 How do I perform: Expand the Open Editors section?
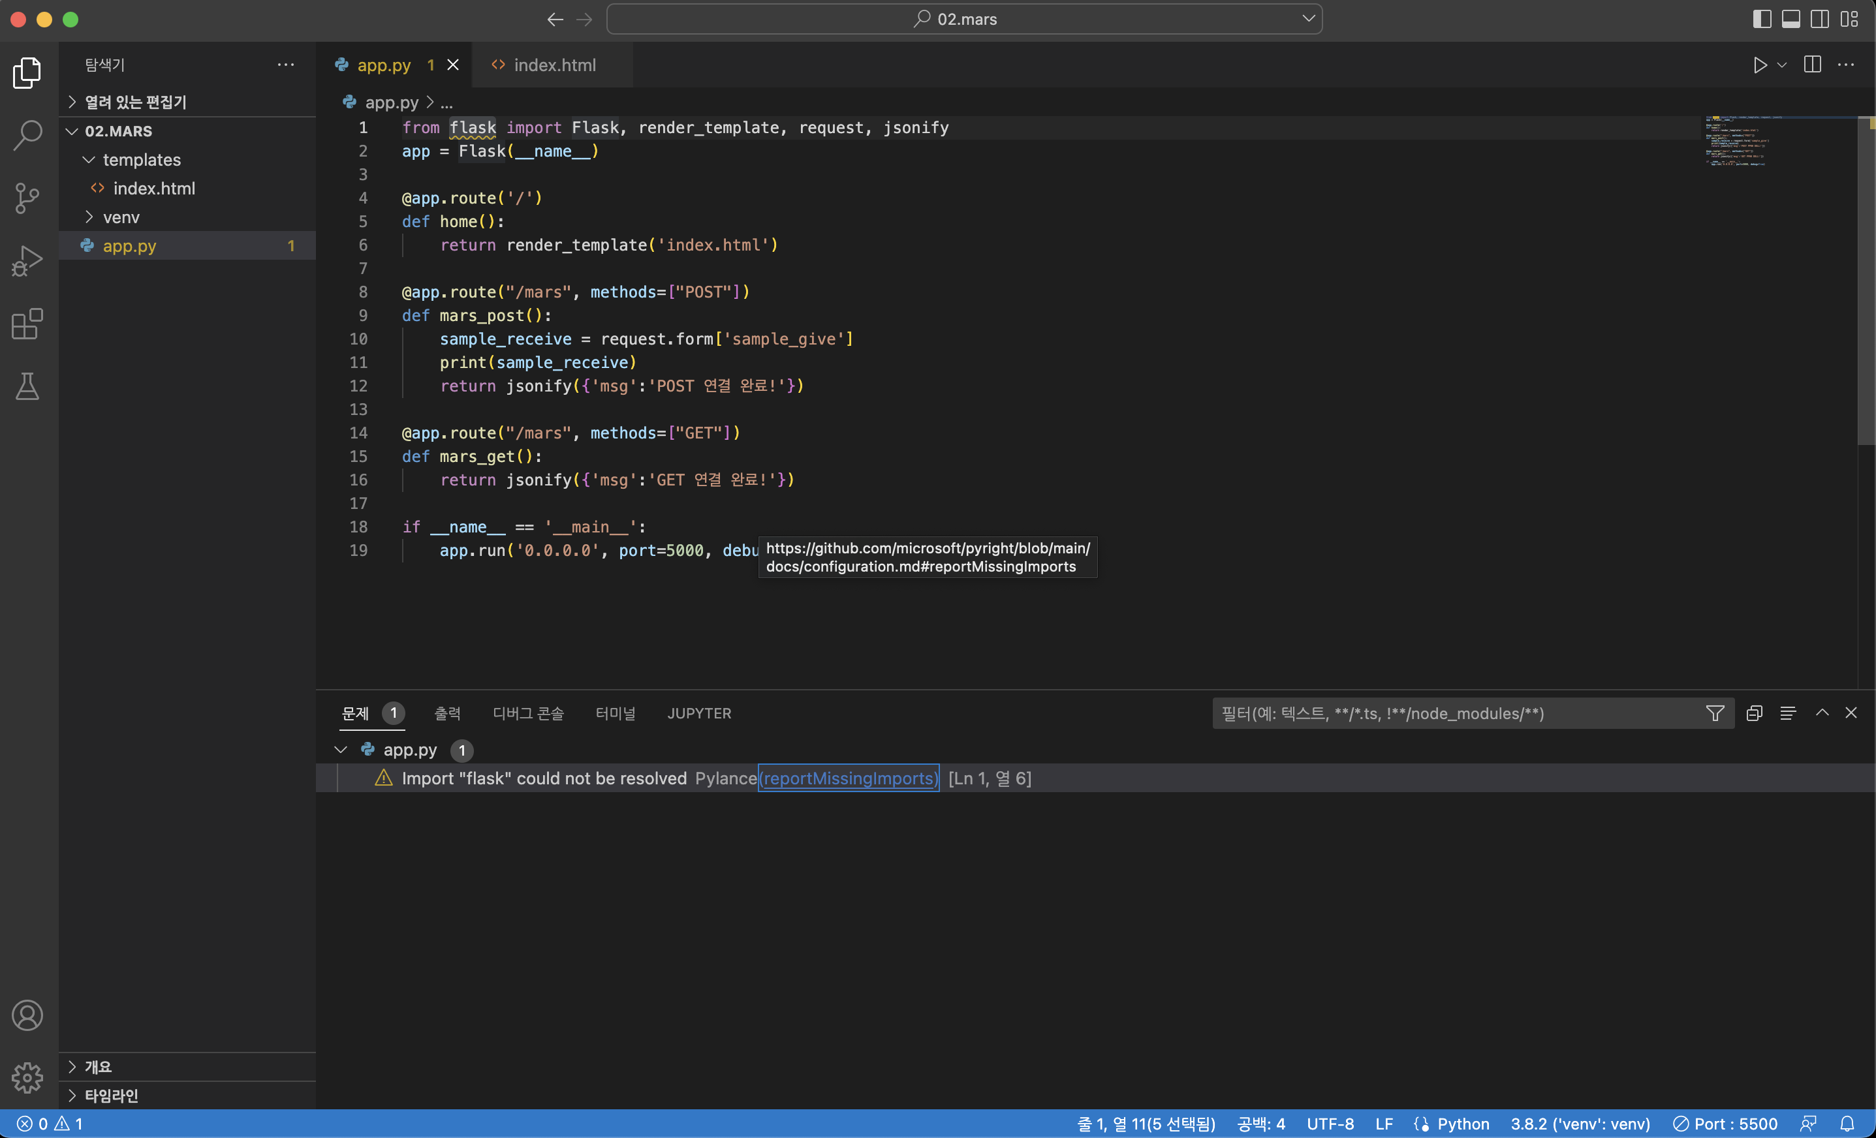(187, 102)
